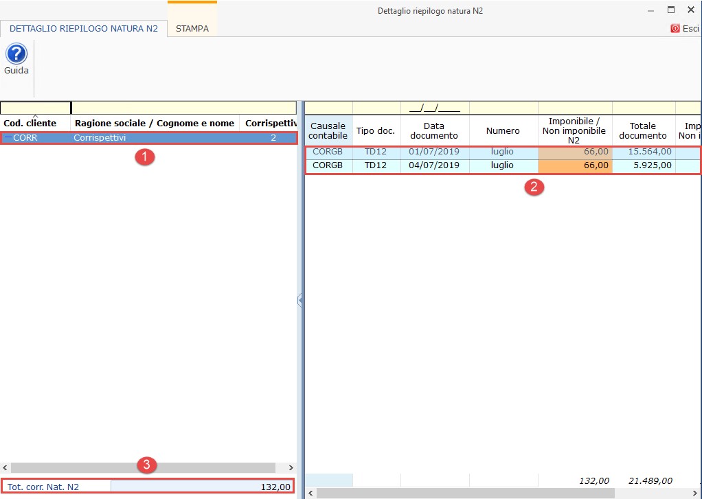Click the right grid horizontal scrollbar thumb
The height and width of the screenshot is (499, 702).
[x=466, y=494]
